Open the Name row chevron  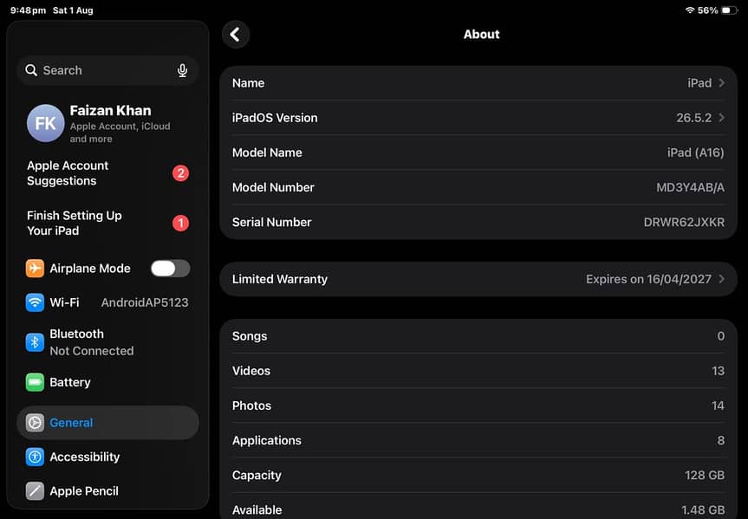click(722, 83)
